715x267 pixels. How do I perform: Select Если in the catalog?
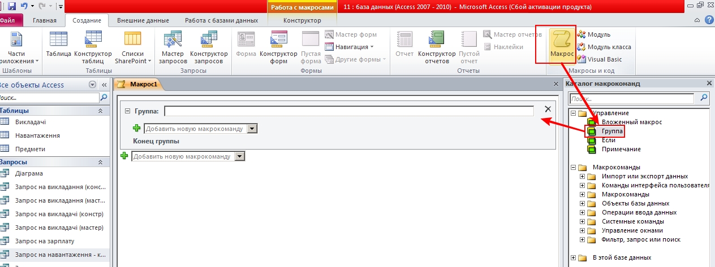pyautogui.click(x=609, y=140)
